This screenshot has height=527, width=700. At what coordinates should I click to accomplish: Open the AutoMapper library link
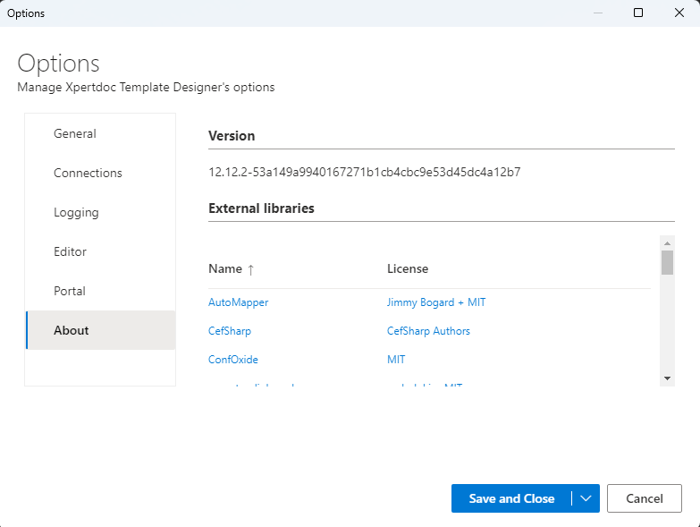(x=238, y=302)
